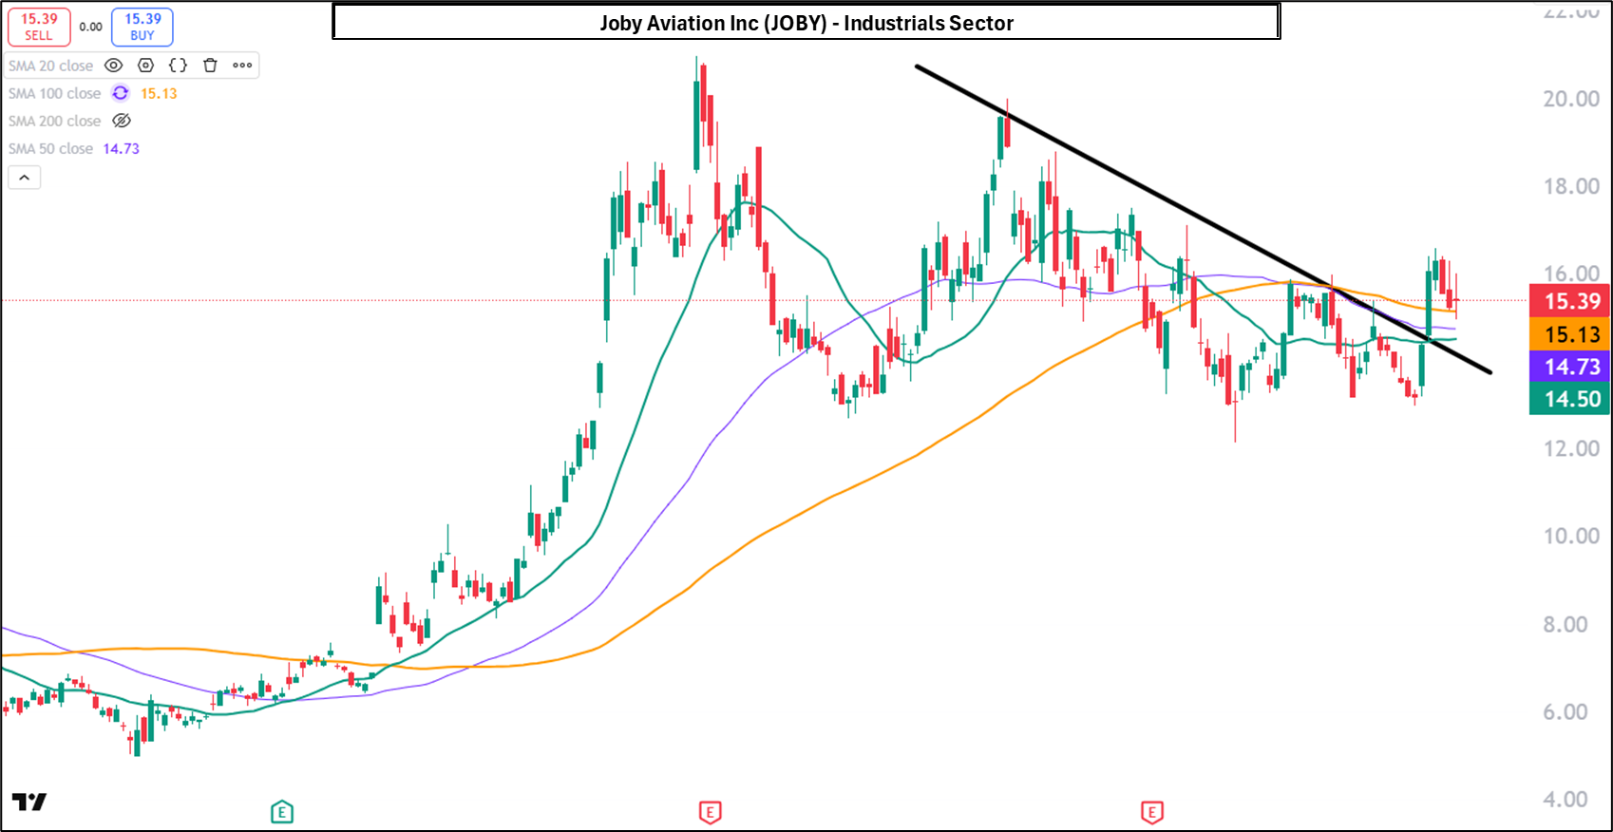
Task: Click the green 14.50 price axis label
Action: 1571,399
